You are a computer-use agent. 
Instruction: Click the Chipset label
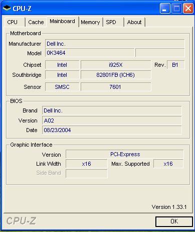[32, 65]
